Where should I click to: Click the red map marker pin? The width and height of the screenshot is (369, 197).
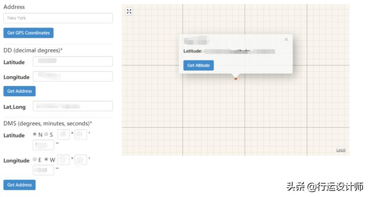coord(236,78)
